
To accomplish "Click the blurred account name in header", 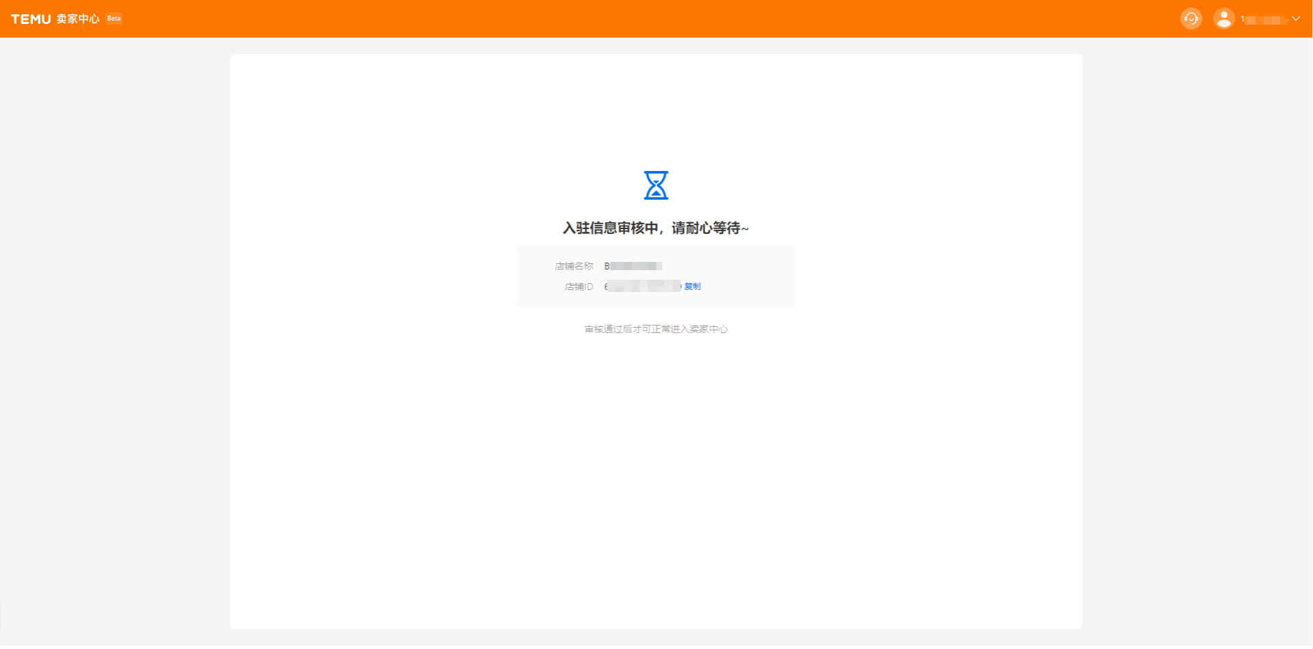I will click(1264, 19).
